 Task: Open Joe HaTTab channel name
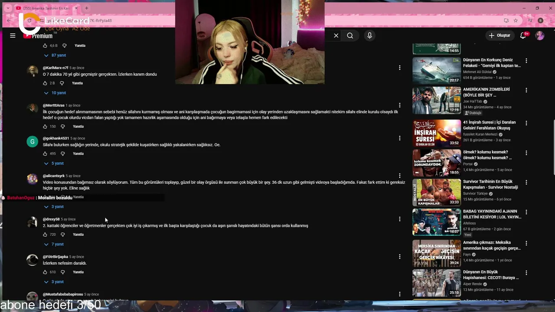coord(473,101)
